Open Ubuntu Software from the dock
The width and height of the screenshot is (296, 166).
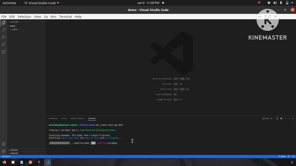pos(30,162)
